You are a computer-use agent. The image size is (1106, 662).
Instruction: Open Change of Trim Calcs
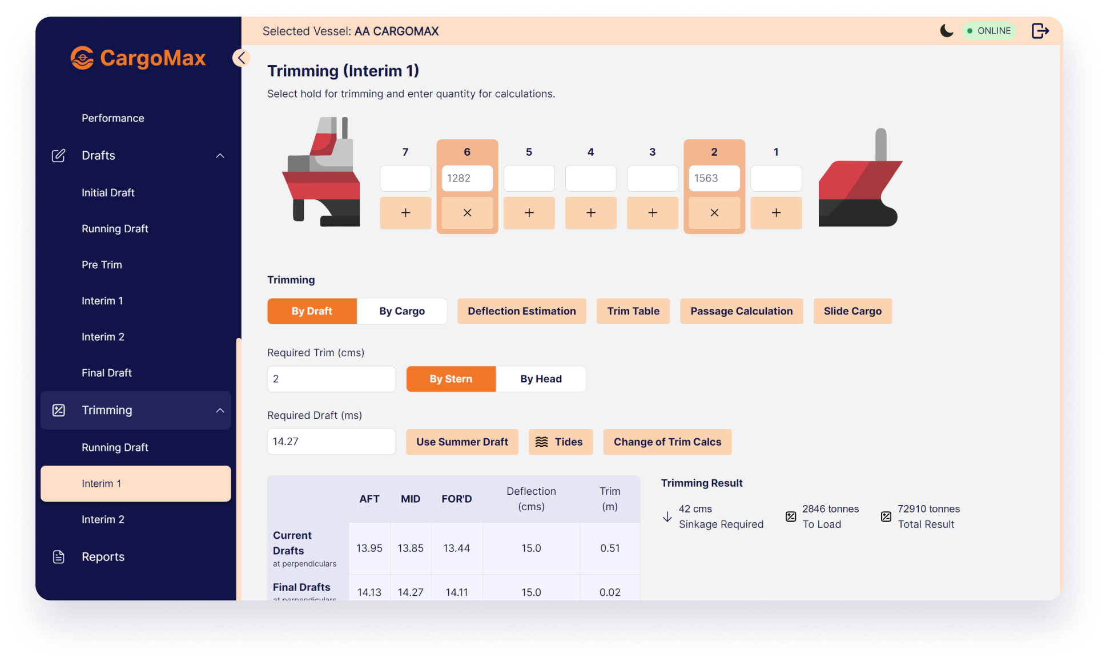click(x=667, y=442)
